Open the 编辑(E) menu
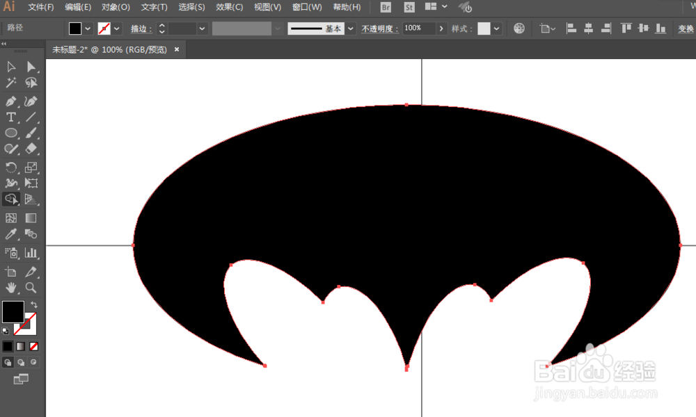Screen dimensions: 696x417 [78, 7]
